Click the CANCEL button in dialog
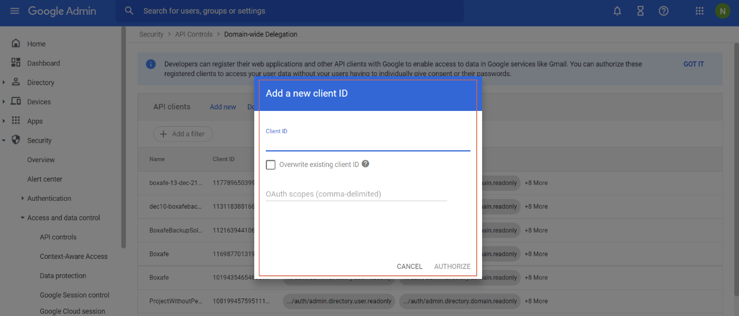 (409, 266)
